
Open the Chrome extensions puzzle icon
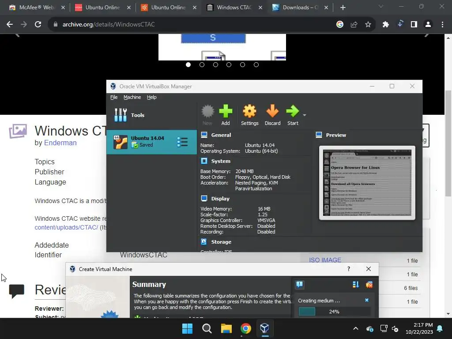[x=386, y=25]
